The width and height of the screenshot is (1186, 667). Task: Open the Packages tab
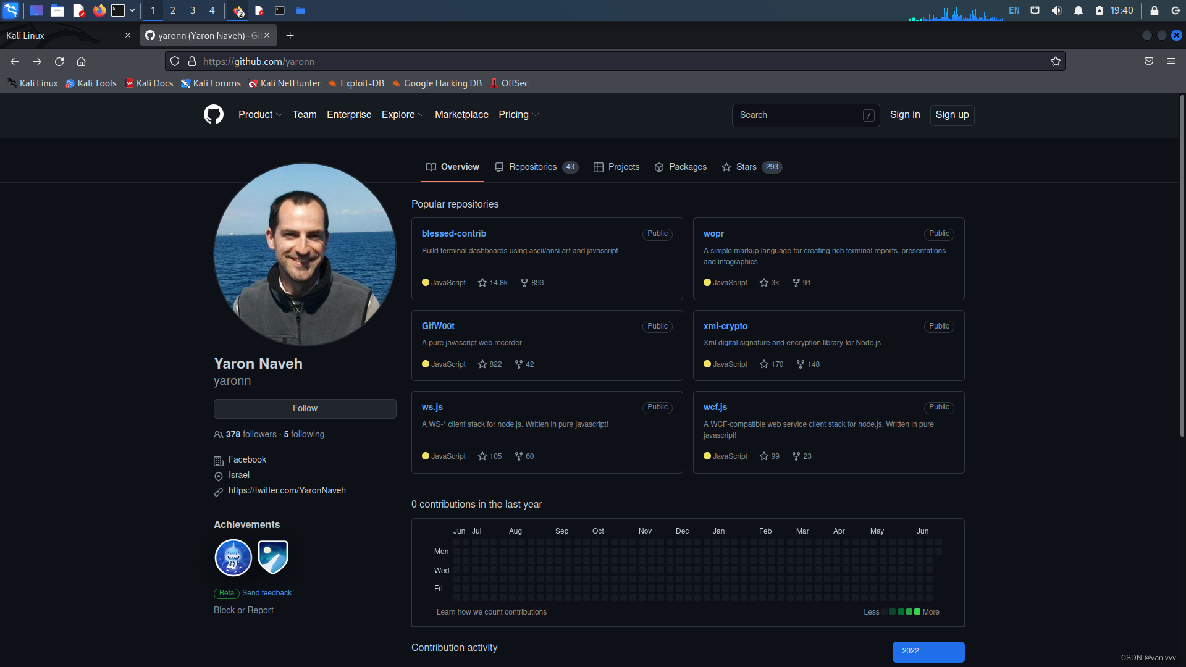tap(680, 167)
